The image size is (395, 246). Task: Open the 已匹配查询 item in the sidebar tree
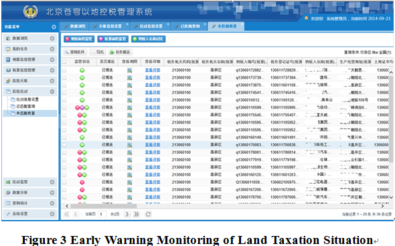tap(25, 106)
